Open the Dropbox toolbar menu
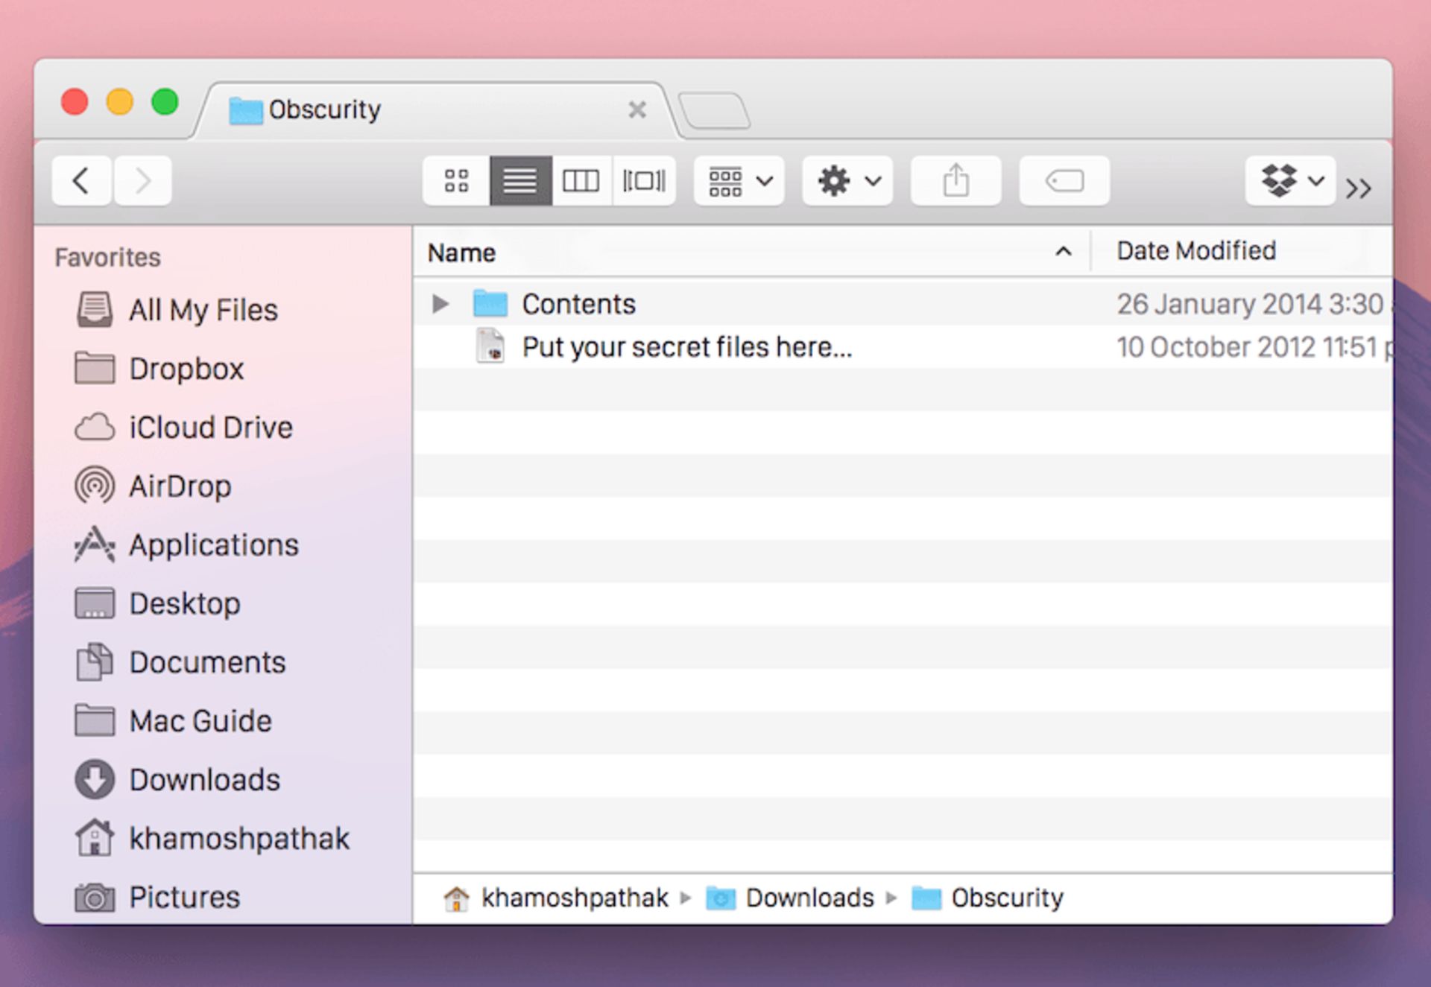Image resolution: width=1431 pixels, height=987 pixels. click(x=1291, y=181)
